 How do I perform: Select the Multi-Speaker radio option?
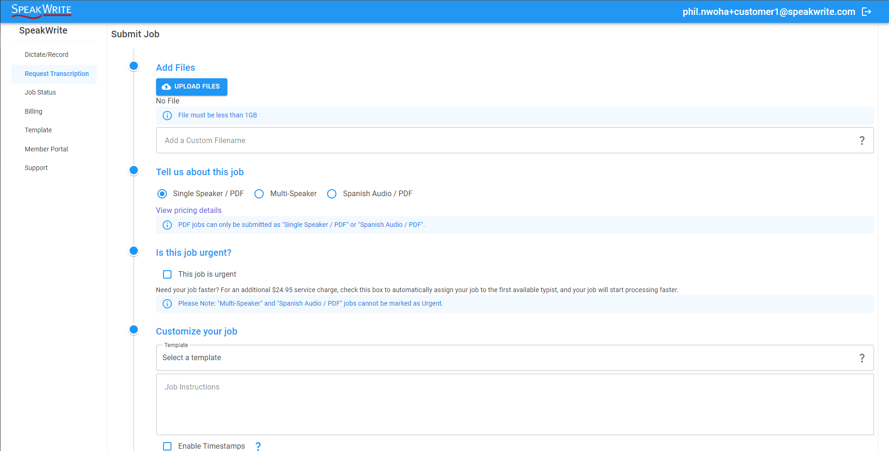(x=259, y=194)
